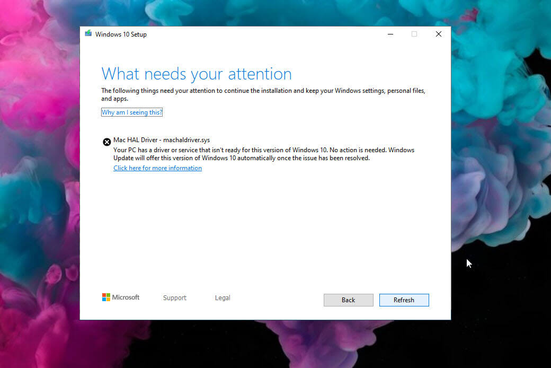The image size is (551, 368).
Task: Click the Windows 10 Setup title bar icon
Action: 88,34
